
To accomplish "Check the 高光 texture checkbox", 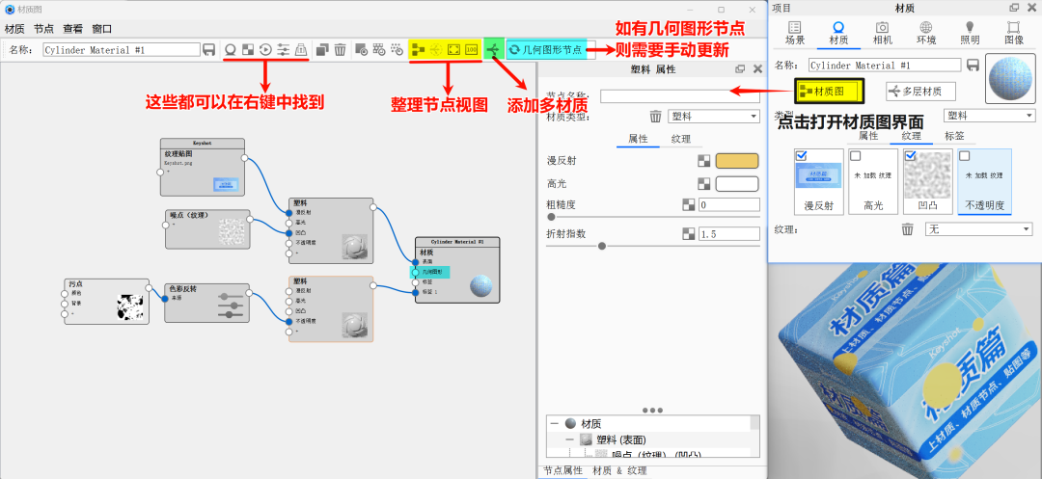I will [856, 155].
